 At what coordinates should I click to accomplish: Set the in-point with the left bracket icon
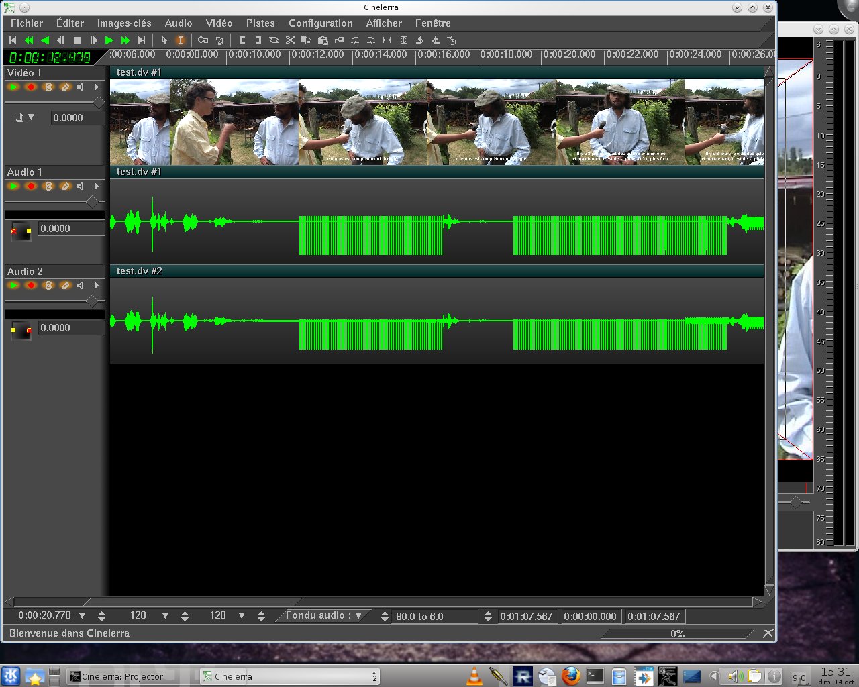pyautogui.click(x=242, y=40)
